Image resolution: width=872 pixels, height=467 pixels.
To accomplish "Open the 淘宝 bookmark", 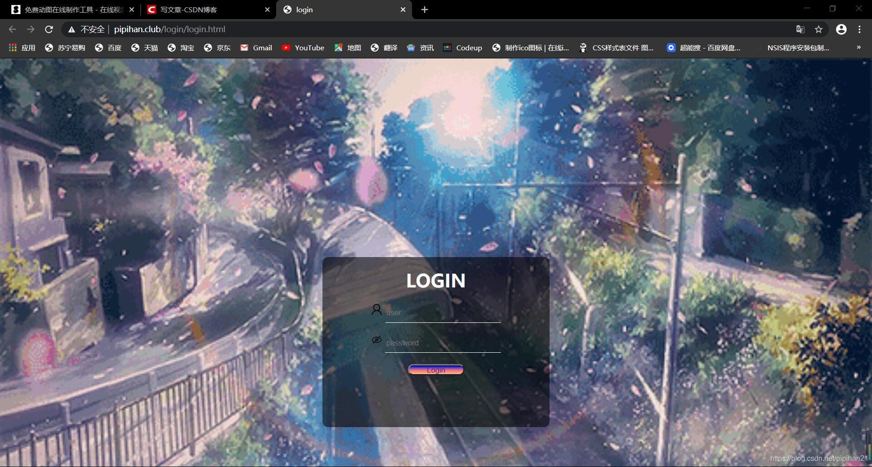I will click(x=181, y=48).
